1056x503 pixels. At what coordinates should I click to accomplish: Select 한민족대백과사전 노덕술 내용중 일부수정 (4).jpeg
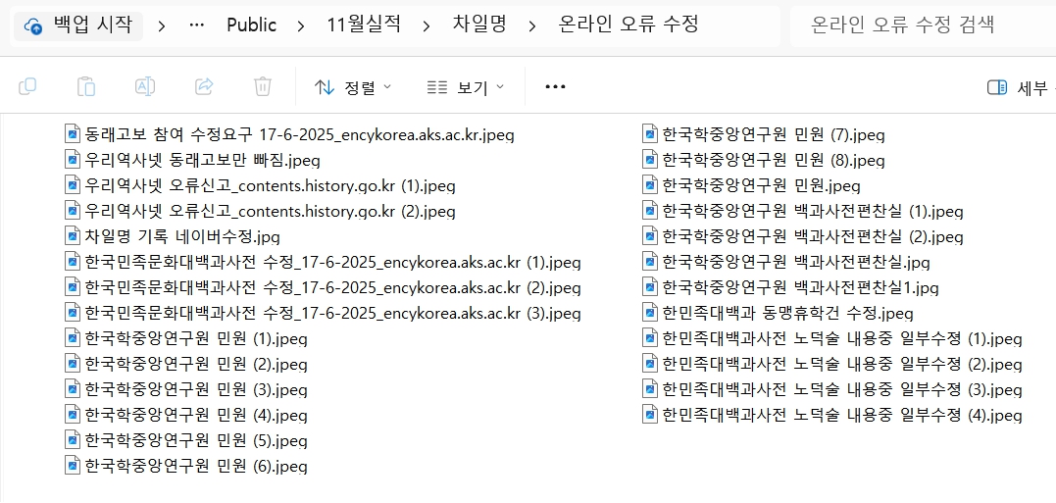click(832, 416)
